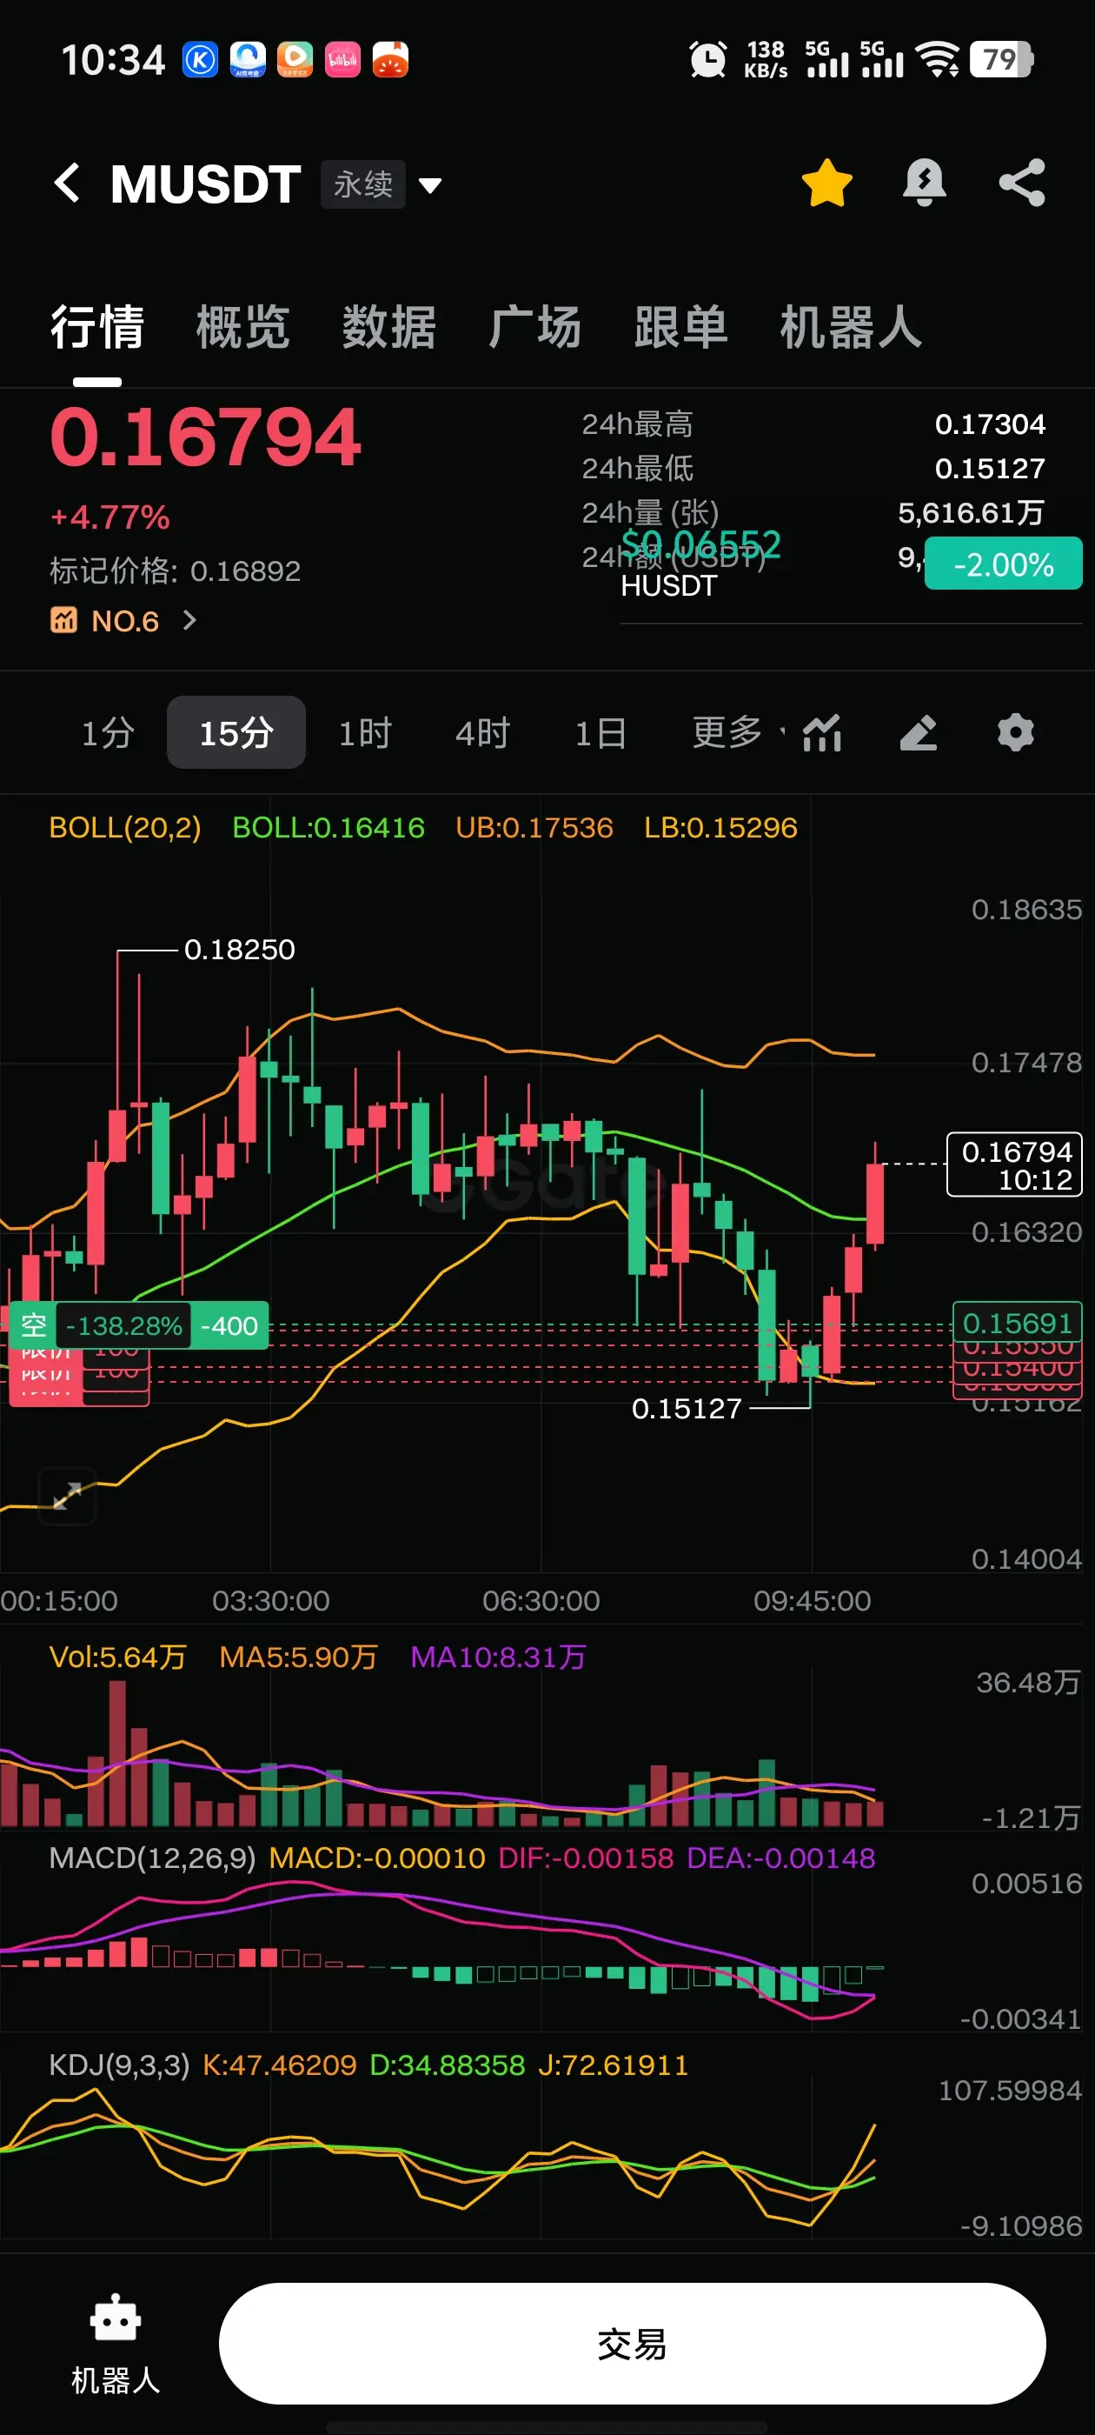The height and width of the screenshot is (2435, 1095).
Task: Tap the 0.15127 low marker on chart
Action: pyautogui.click(x=687, y=1409)
